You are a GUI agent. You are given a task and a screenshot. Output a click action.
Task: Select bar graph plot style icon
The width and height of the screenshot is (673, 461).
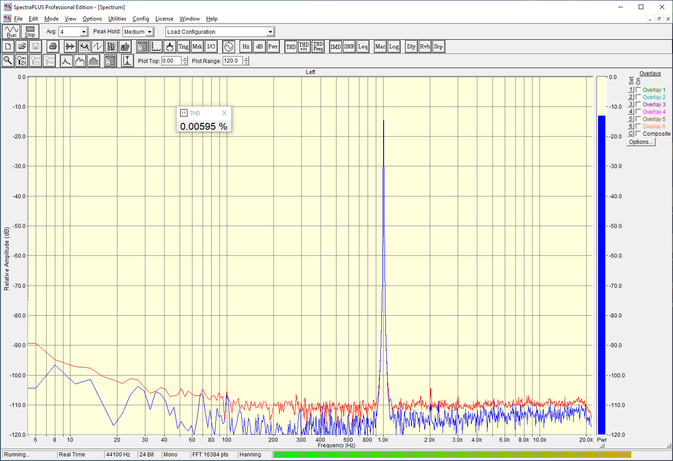[94, 61]
